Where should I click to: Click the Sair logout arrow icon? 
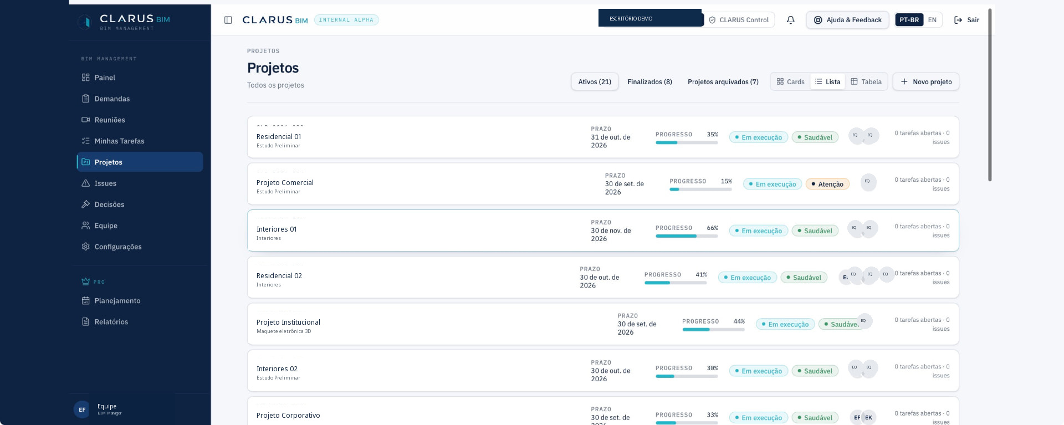(x=958, y=20)
